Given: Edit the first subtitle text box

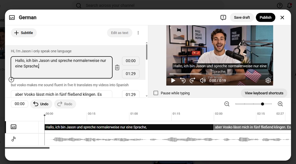Looking at the screenshot, I should tap(62, 67).
